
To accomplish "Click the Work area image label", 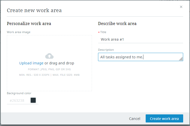I will [18, 32].
